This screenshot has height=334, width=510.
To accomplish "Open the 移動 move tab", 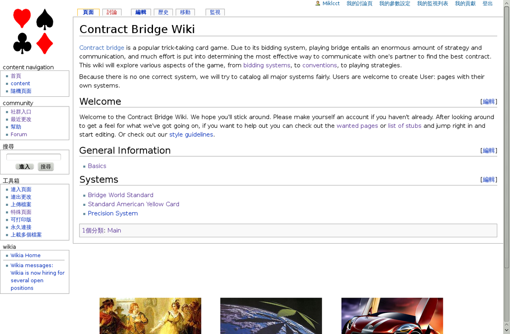I will click(185, 12).
